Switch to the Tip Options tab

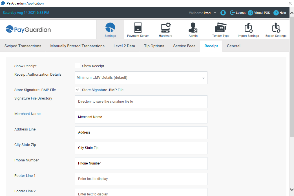pyautogui.click(x=154, y=46)
